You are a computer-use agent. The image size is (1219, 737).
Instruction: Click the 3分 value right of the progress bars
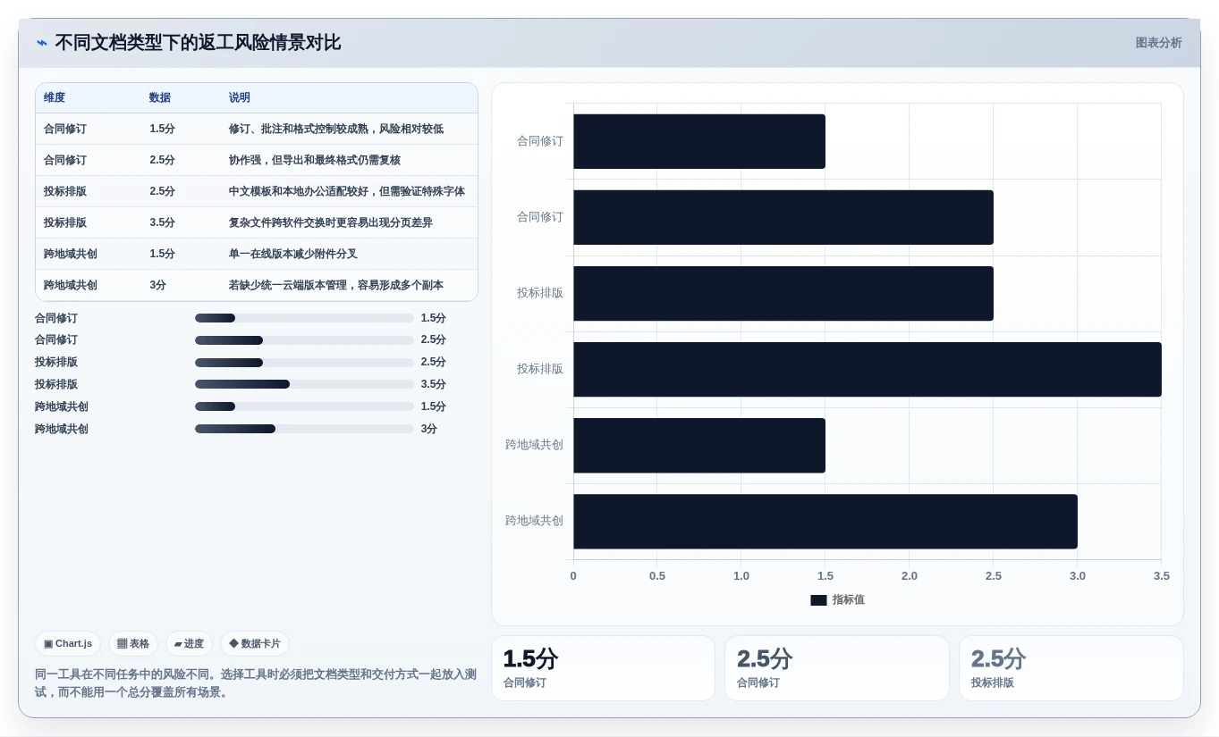pyautogui.click(x=429, y=429)
